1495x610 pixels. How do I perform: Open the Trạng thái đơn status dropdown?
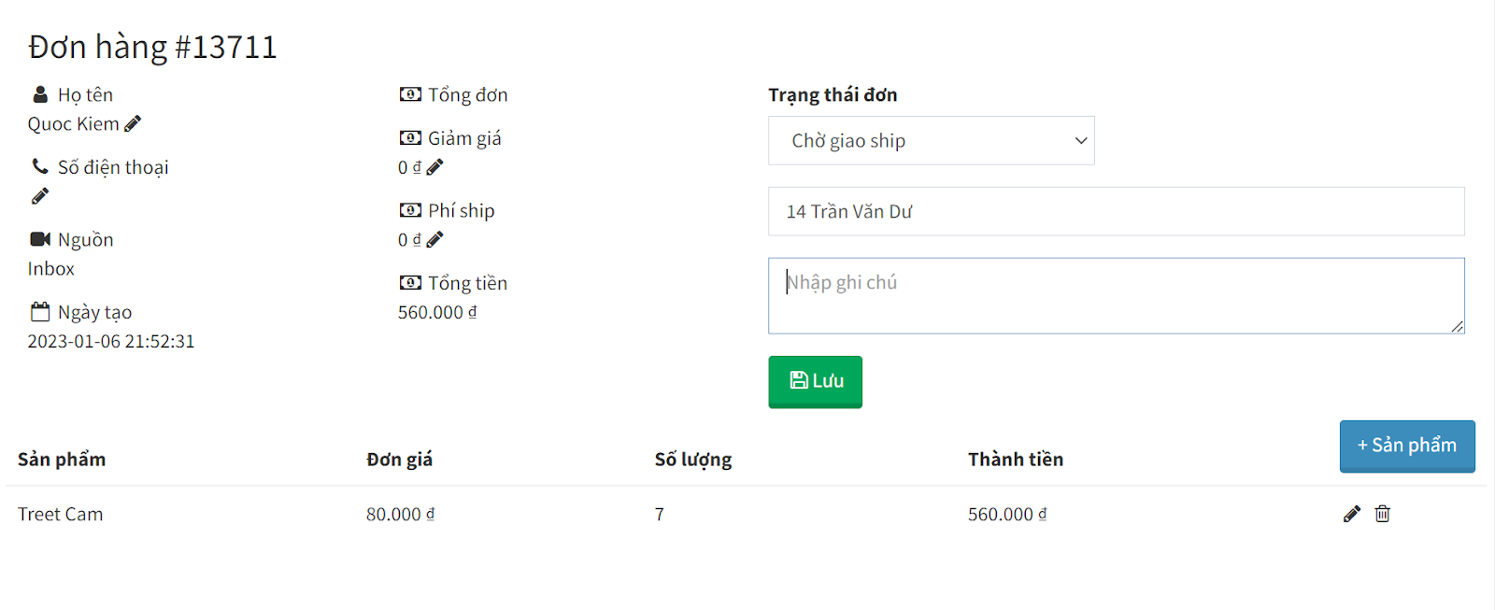(x=930, y=141)
